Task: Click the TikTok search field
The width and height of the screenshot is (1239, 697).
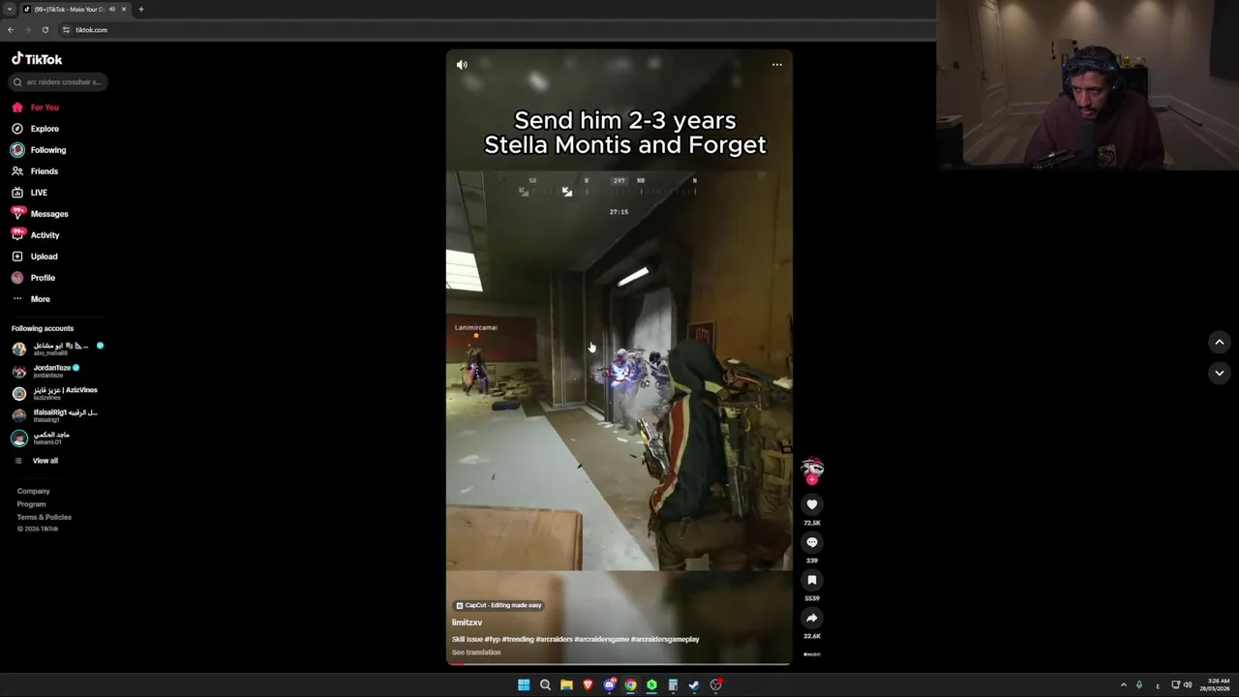Action: 58,82
